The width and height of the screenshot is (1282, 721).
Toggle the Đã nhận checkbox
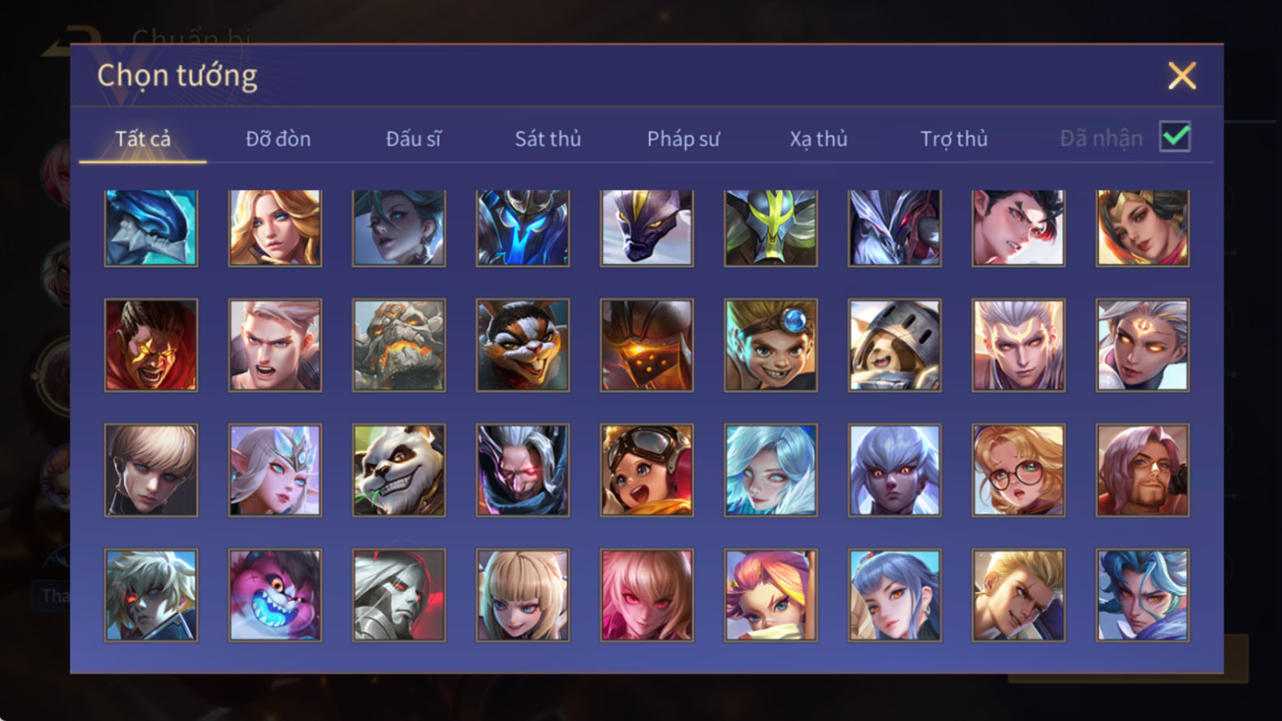click(1175, 136)
